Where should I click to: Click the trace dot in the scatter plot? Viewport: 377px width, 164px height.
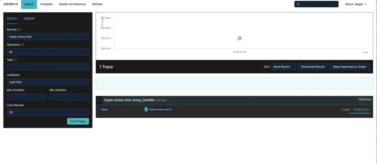point(239,38)
